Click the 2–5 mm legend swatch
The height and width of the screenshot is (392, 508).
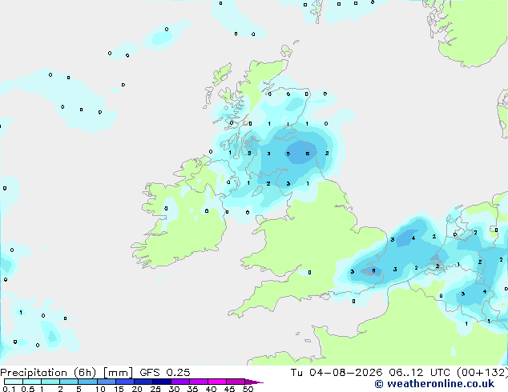[69, 382]
